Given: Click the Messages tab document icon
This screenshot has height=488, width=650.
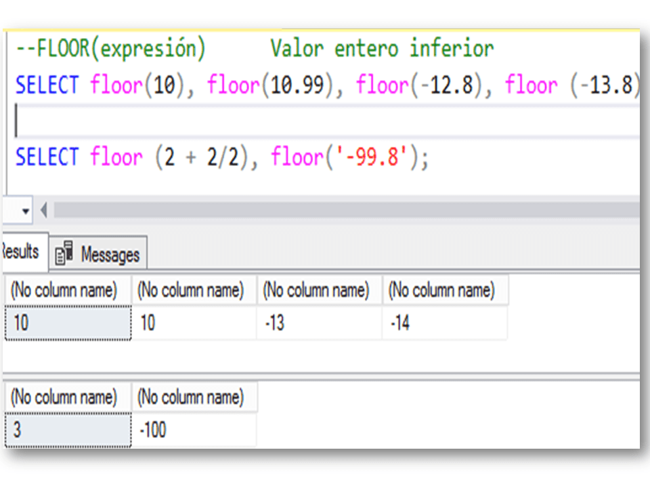Looking at the screenshot, I should (65, 251).
